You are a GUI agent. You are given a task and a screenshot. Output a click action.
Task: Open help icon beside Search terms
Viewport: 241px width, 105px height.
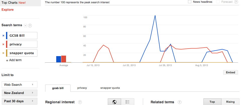pos(30,25)
